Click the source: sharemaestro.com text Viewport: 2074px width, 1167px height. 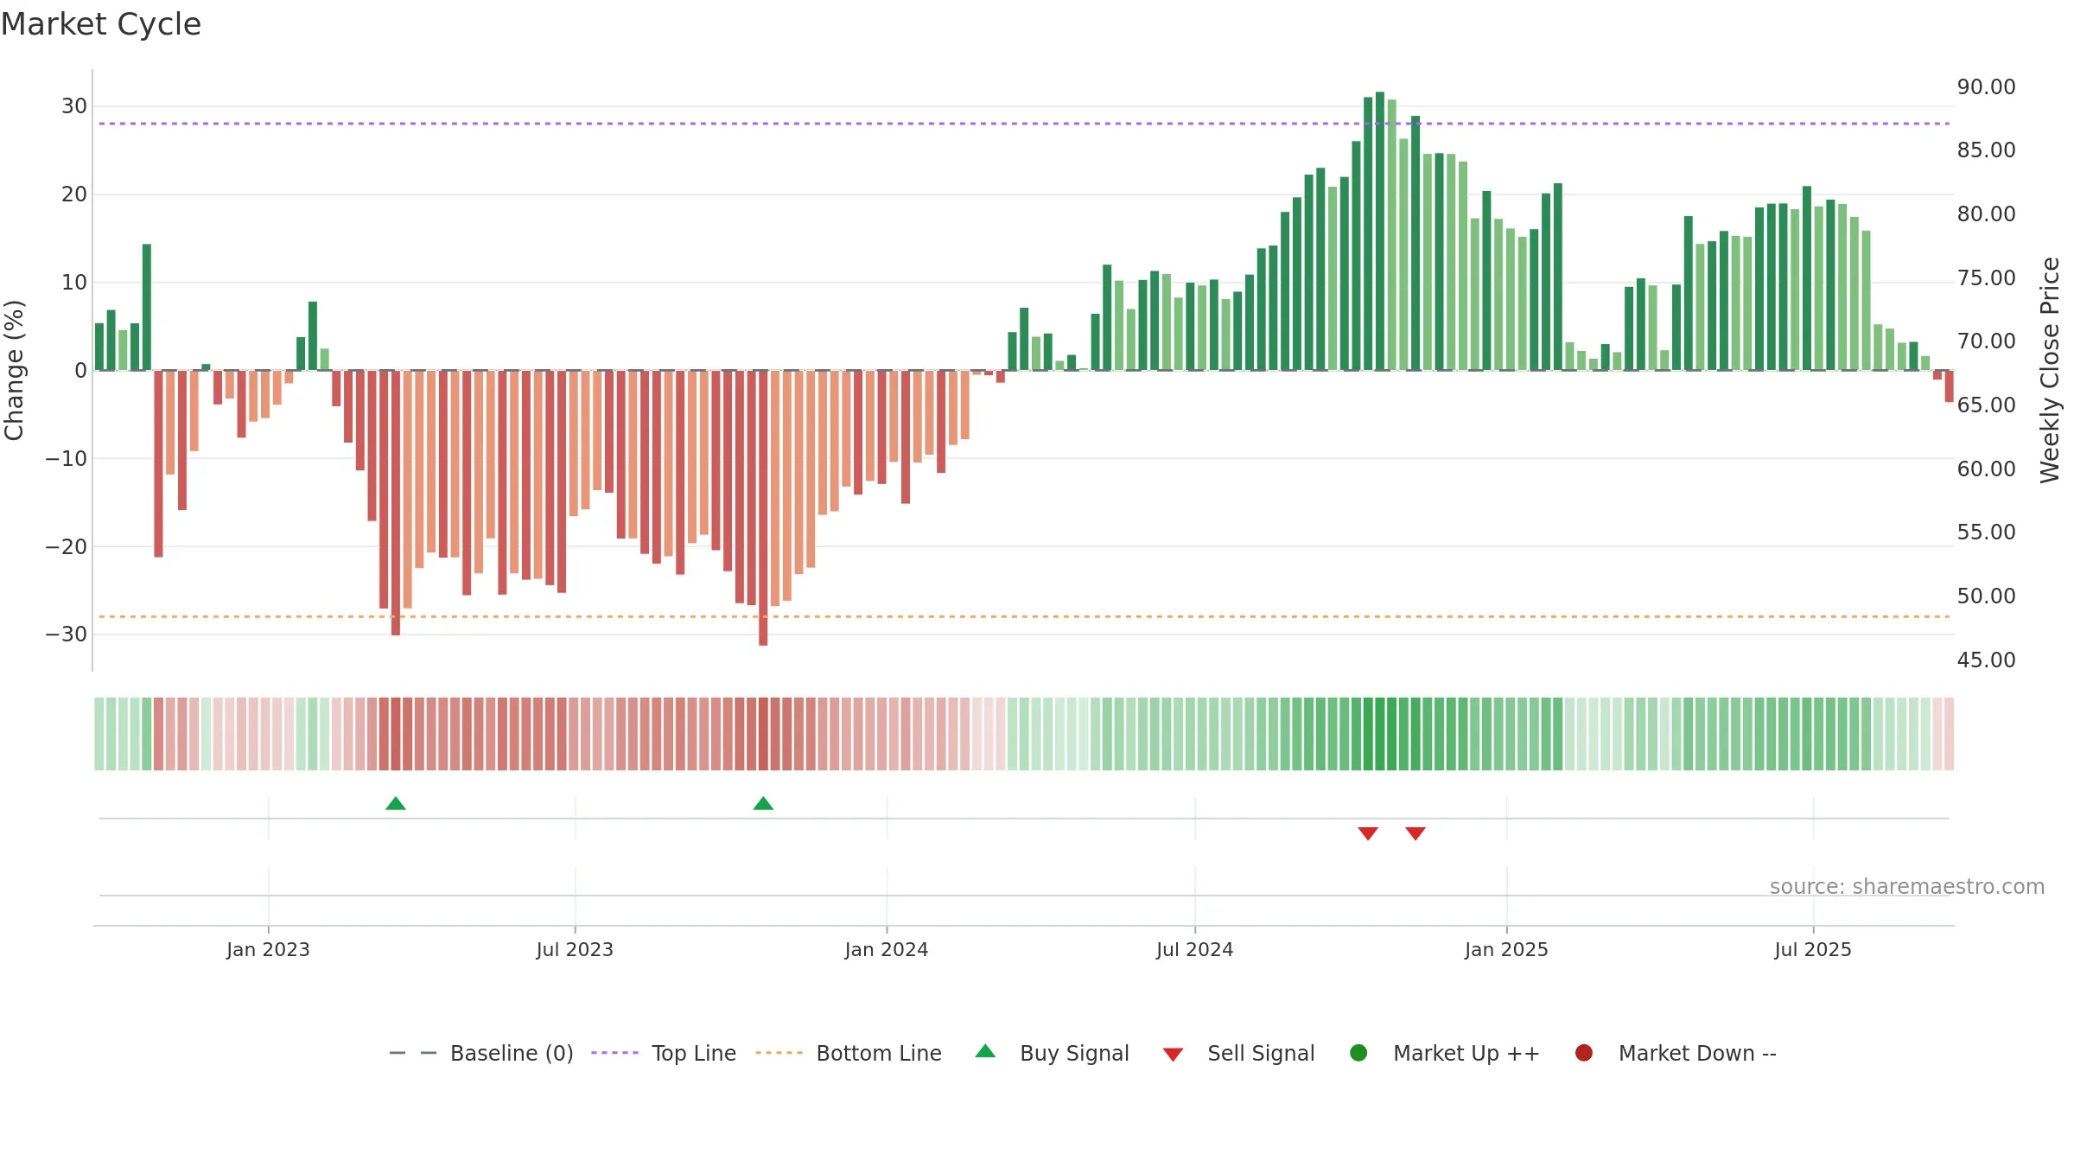1907,887
